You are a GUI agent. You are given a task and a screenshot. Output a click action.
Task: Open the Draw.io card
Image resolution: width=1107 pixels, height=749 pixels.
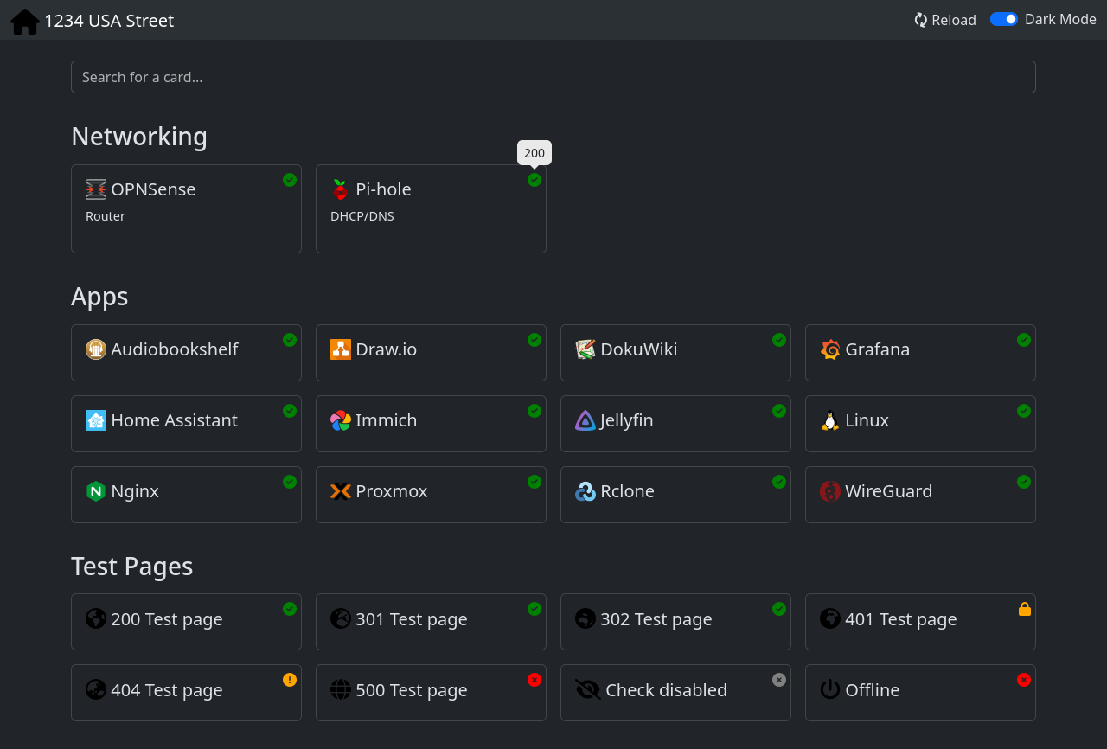[x=431, y=353]
